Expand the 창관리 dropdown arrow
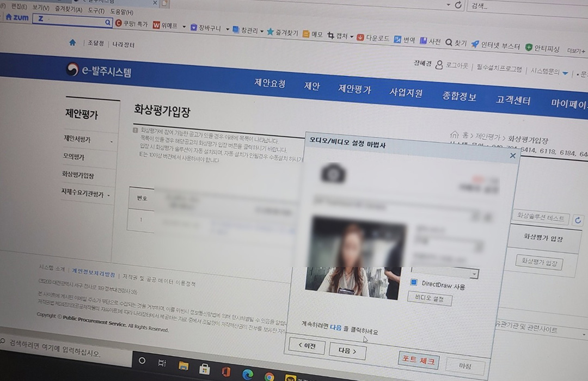 click(x=262, y=31)
